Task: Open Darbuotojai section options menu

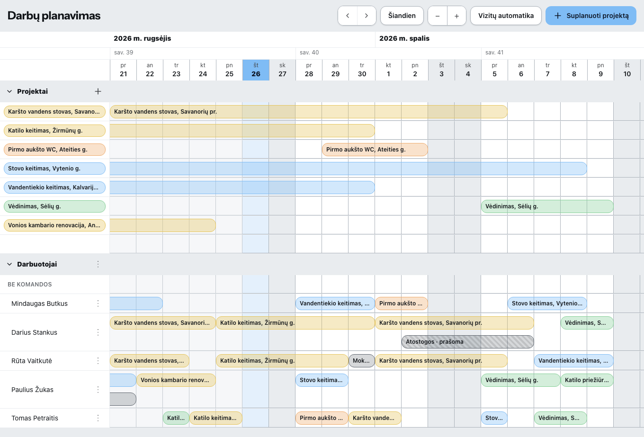Action: pyautogui.click(x=98, y=264)
